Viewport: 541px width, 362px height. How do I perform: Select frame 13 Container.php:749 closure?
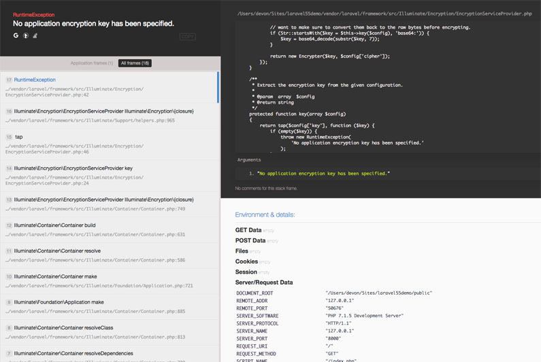(110, 204)
